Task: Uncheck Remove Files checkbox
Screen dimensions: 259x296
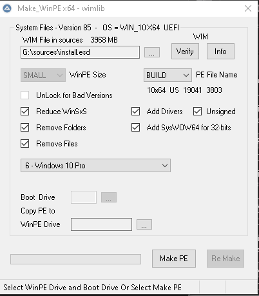Action: 25,144
